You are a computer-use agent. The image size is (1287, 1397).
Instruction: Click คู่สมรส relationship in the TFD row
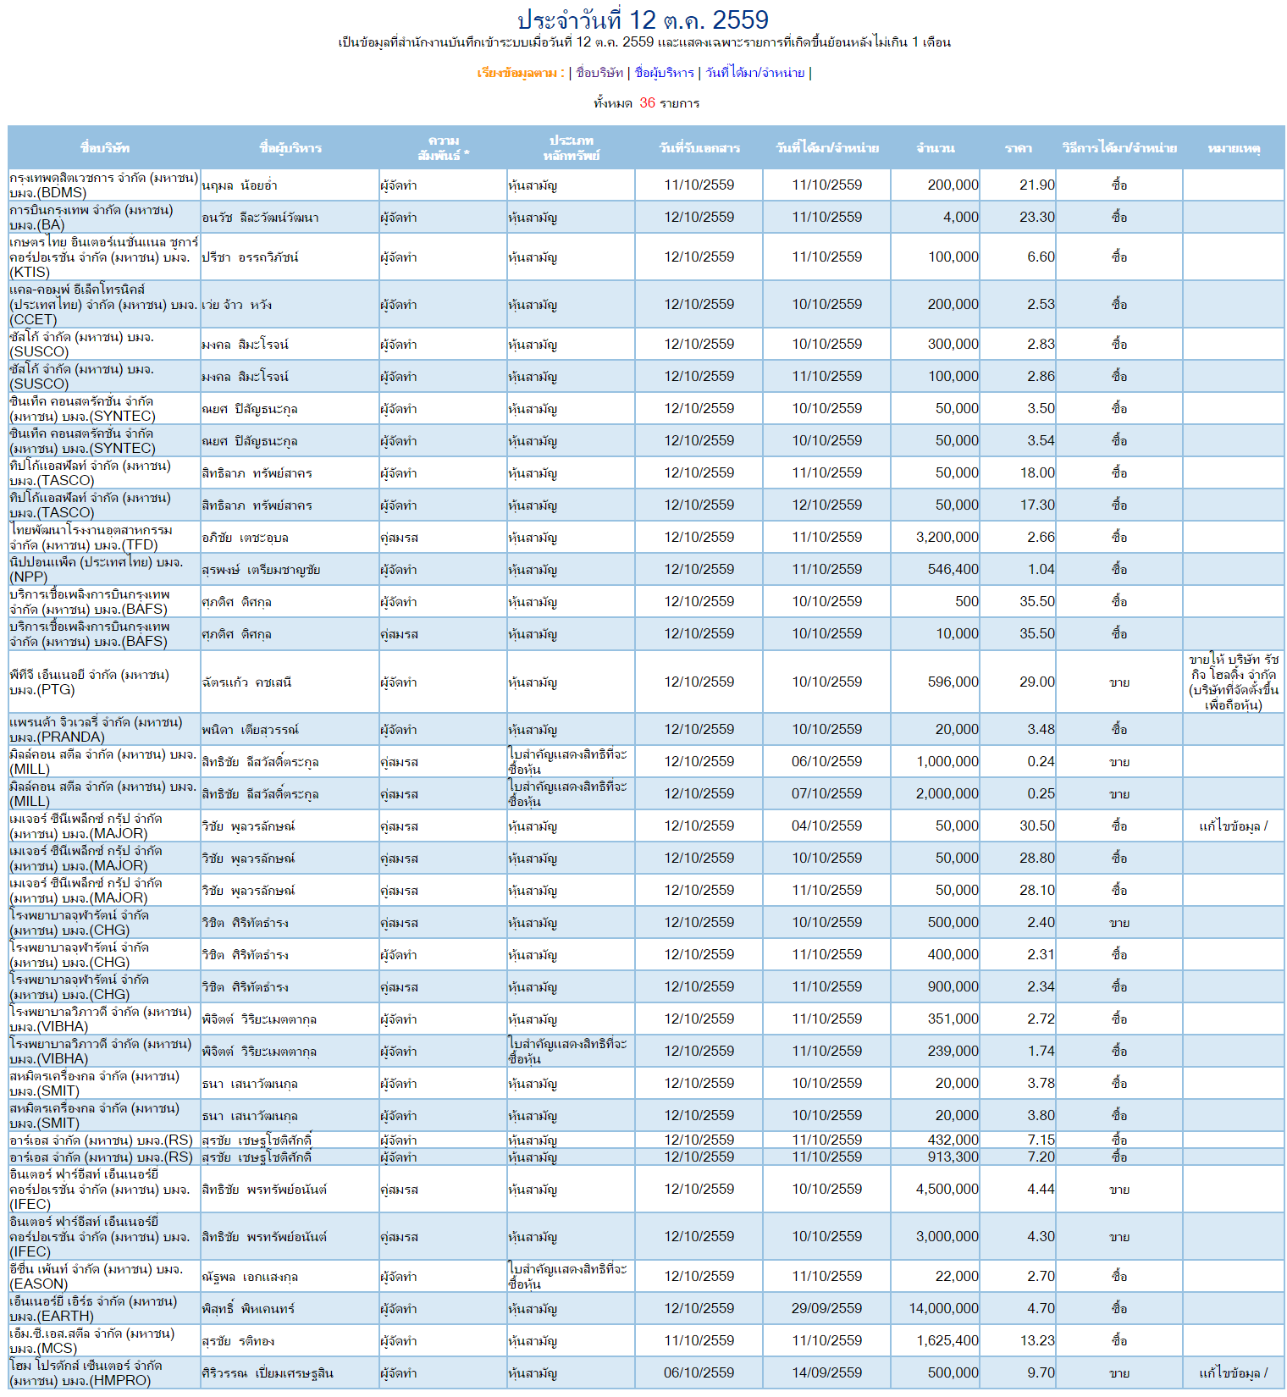tap(399, 538)
